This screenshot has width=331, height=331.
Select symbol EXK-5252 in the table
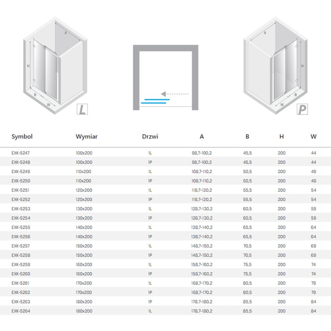[21, 199]
